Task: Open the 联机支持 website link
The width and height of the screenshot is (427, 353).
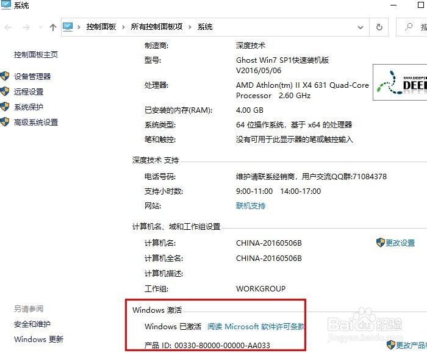Action: (251, 205)
